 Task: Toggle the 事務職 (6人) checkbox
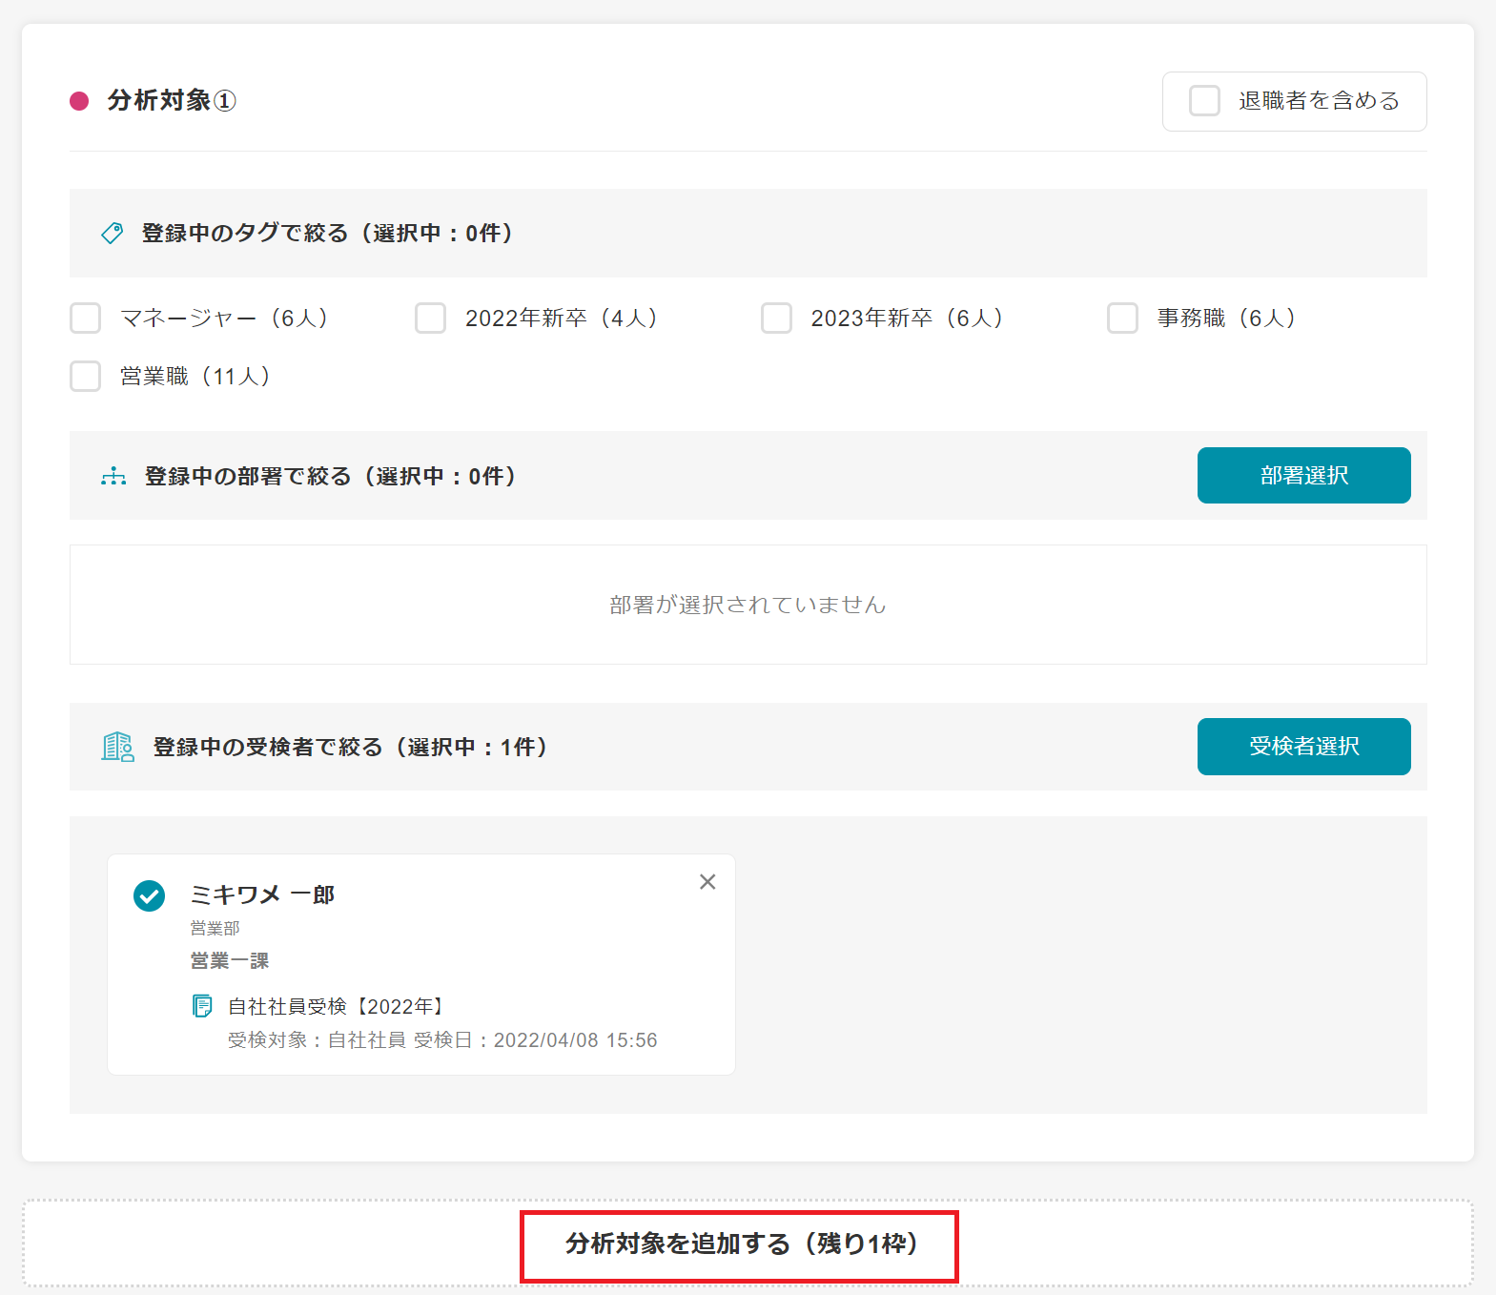pos(1122,319)
